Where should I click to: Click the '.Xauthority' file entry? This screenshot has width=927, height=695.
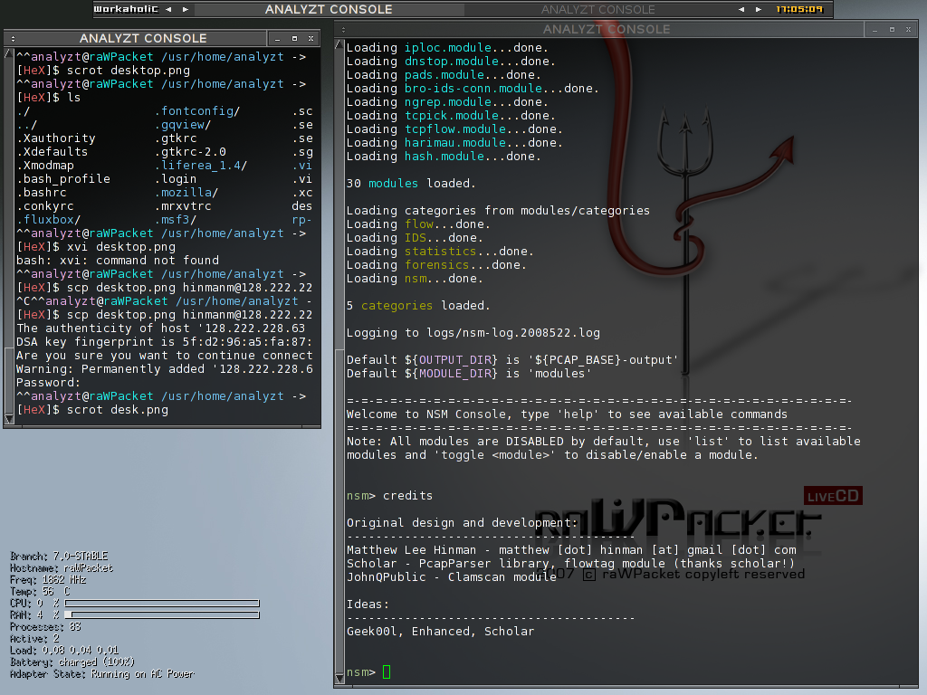click(x=56, y=138)
